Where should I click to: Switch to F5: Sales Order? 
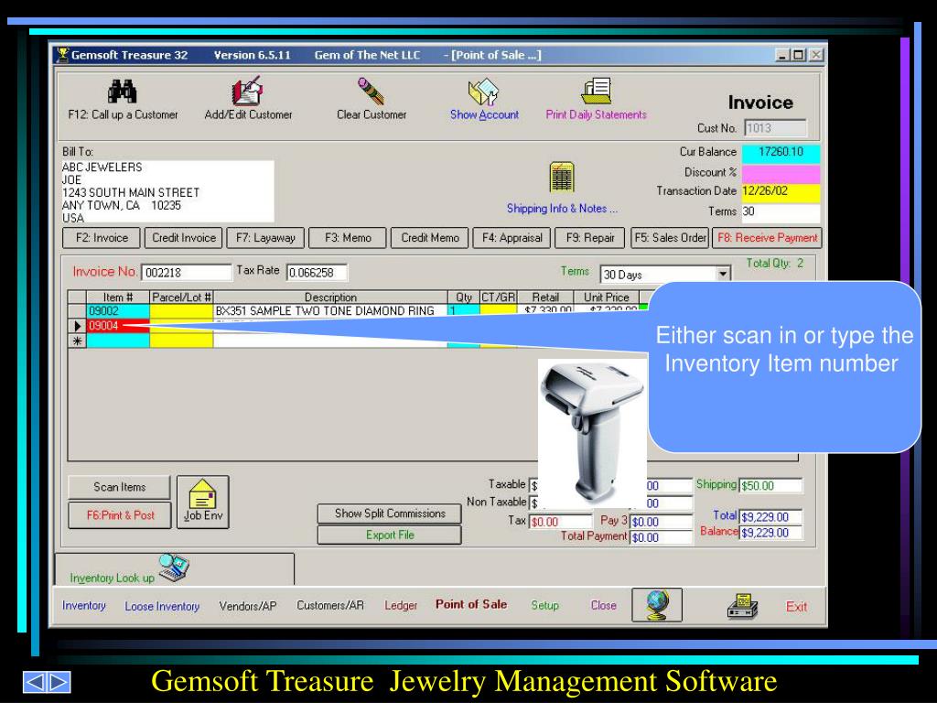coord(670,238)
